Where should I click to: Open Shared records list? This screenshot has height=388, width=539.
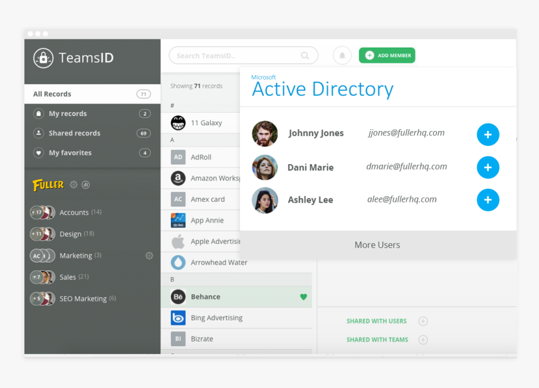[x=92, y=133]
